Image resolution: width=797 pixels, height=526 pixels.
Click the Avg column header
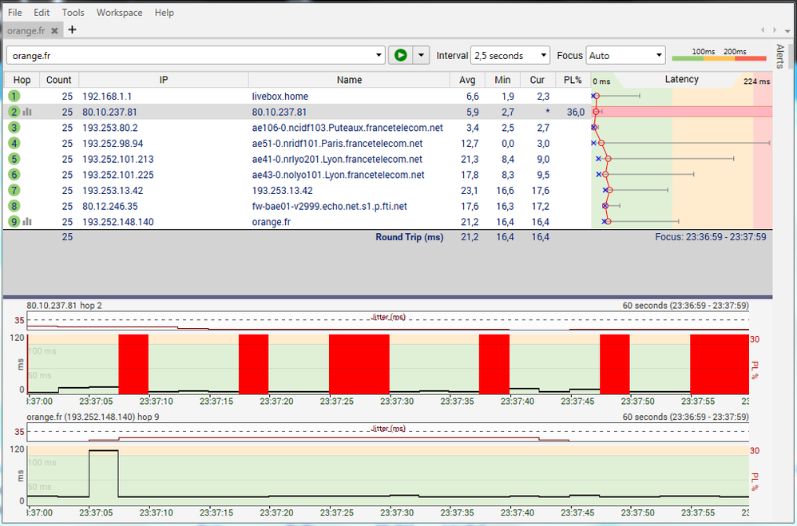467,80
